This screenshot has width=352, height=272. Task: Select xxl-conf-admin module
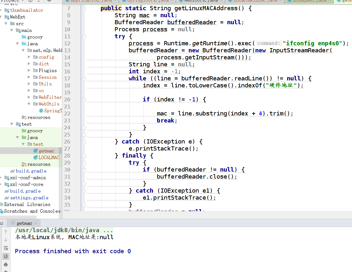pos(28,178)
